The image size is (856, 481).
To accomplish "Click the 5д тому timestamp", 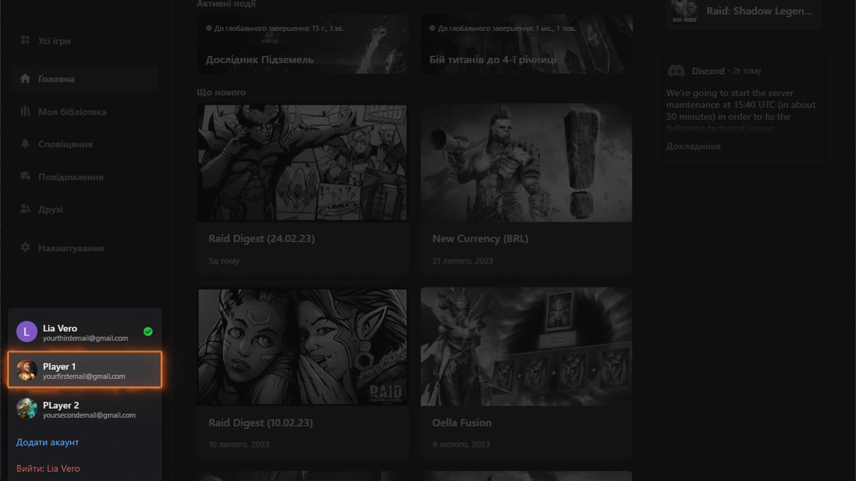I will (224, 261).
